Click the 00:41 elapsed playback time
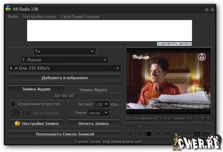Image resolution: width=223 pixels, height=152 pixels. click(205, 118)
